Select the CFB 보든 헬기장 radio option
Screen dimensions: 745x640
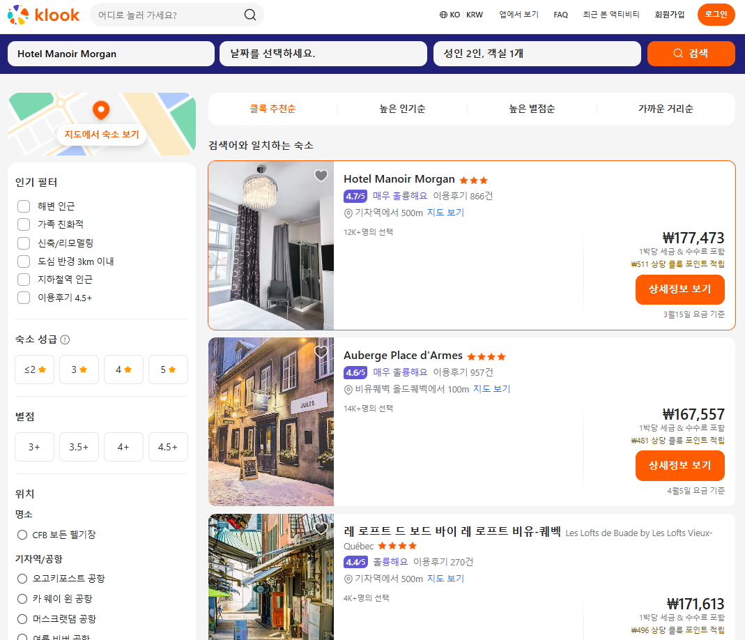(x=22, y=535)
